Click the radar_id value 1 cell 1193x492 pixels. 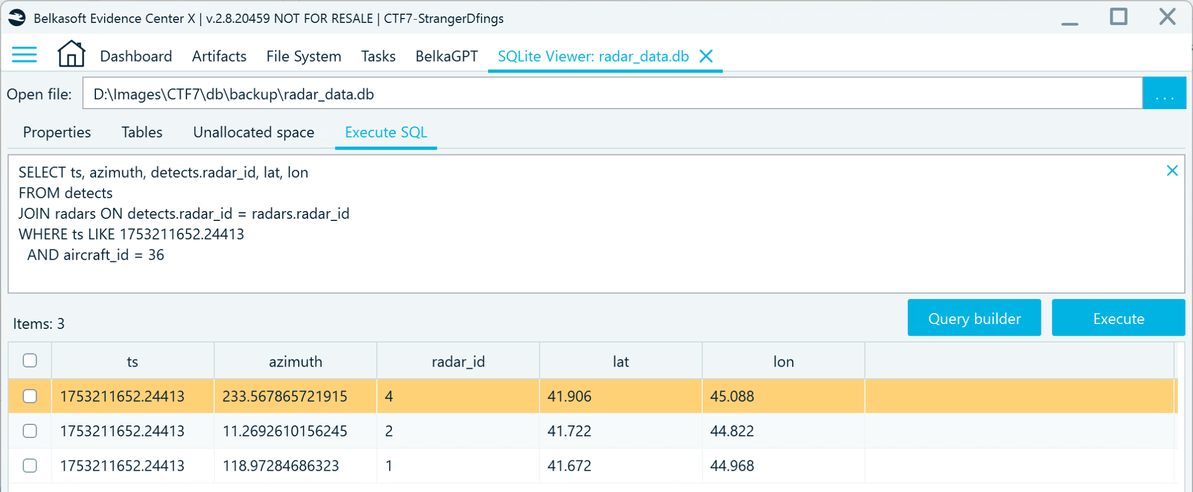pyautogui.click(x=458, y=466)
